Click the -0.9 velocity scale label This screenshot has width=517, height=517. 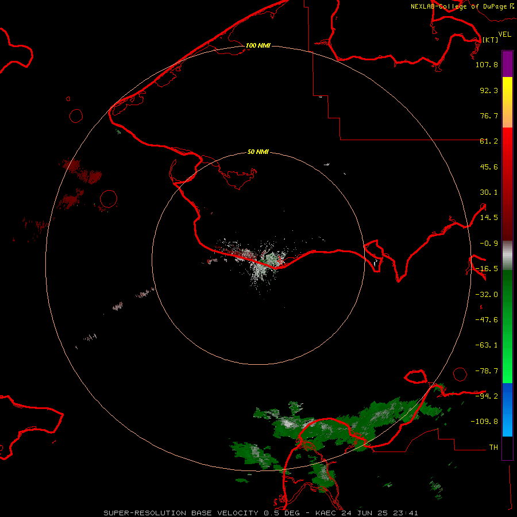click(489, 244)
